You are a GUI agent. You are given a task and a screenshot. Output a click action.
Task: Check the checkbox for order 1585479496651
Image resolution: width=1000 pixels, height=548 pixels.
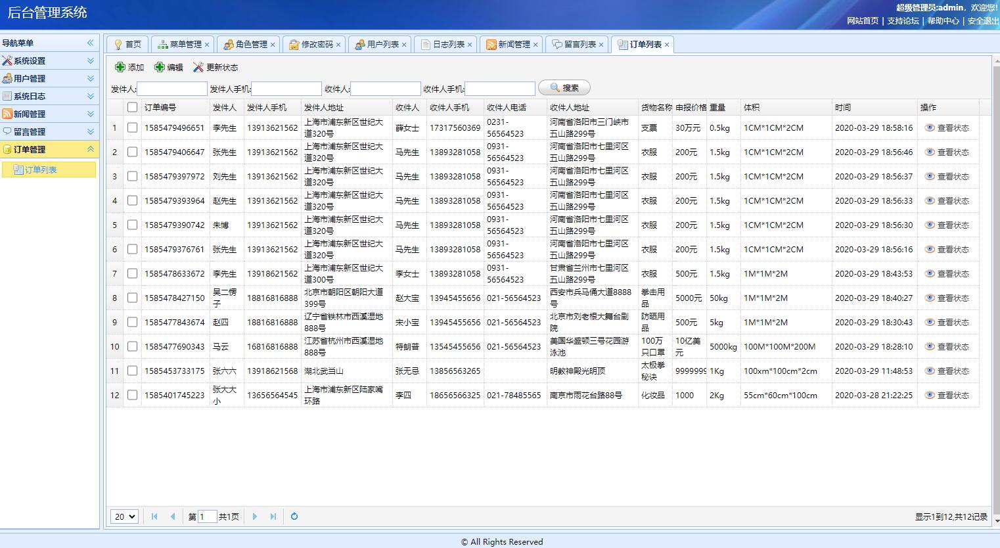(133, 127)
